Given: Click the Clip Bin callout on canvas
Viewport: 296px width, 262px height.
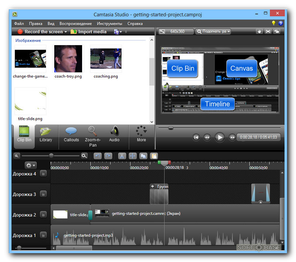Looking at the screenshot, I should pos(182,68).
